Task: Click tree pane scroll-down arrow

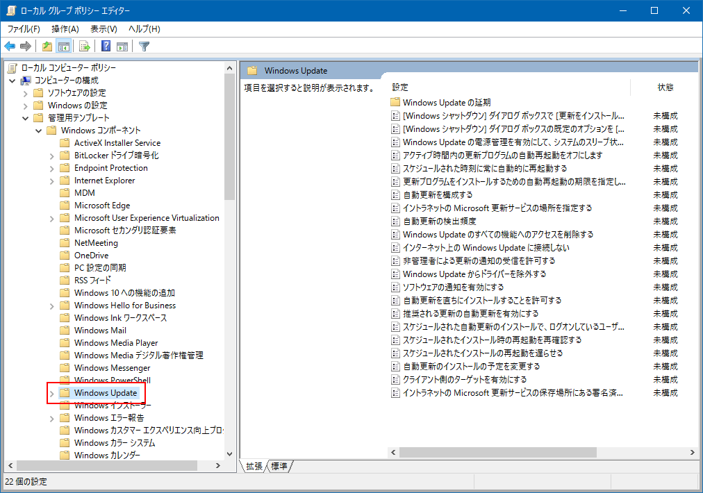Action: (x=229, y=454)
